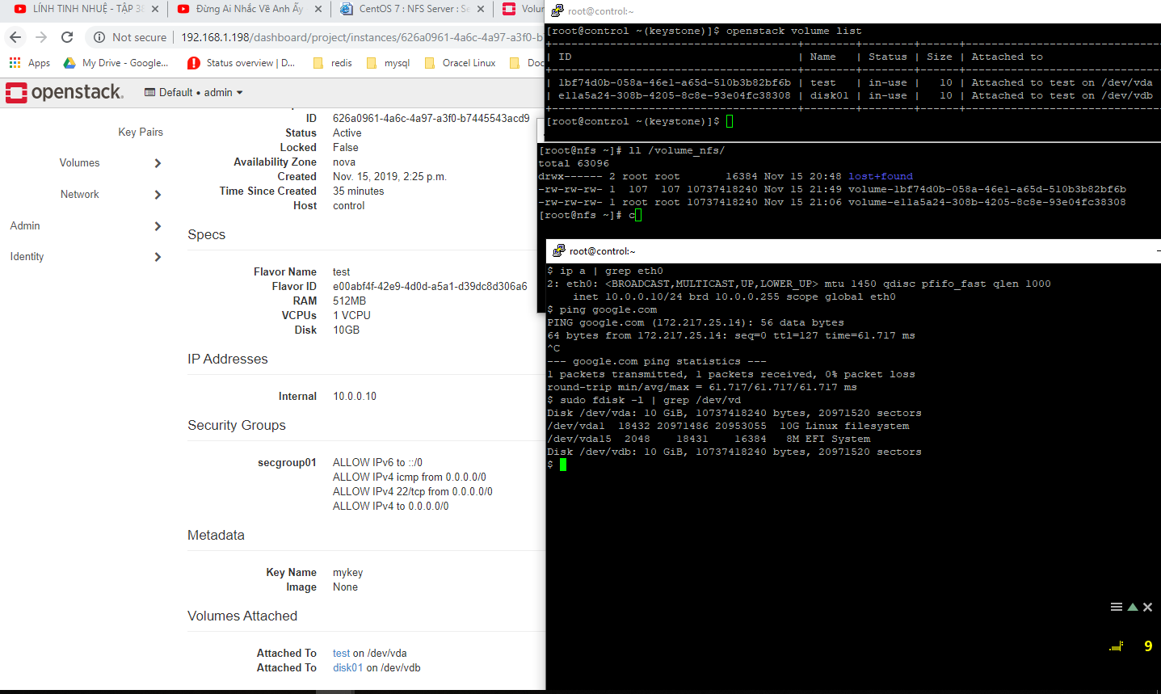The image size is (1161, 694).
Task: Expand the Volumes sidebar section
Action: tap(158, 163)
